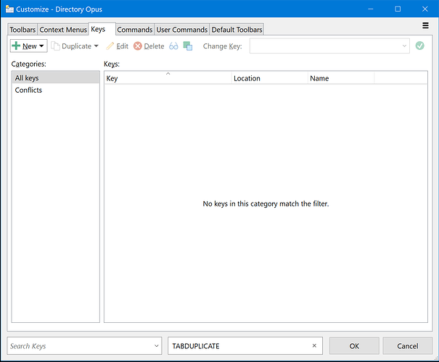Select the Conflicts category

tap(55, 90)
